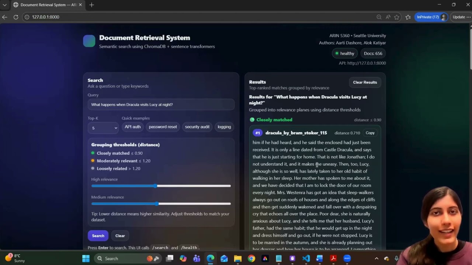
Task: Click the InPrivate (17) profile button
Action: point(431,17)
